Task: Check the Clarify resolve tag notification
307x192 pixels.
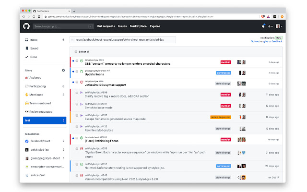Action: [x=77, y=93]
